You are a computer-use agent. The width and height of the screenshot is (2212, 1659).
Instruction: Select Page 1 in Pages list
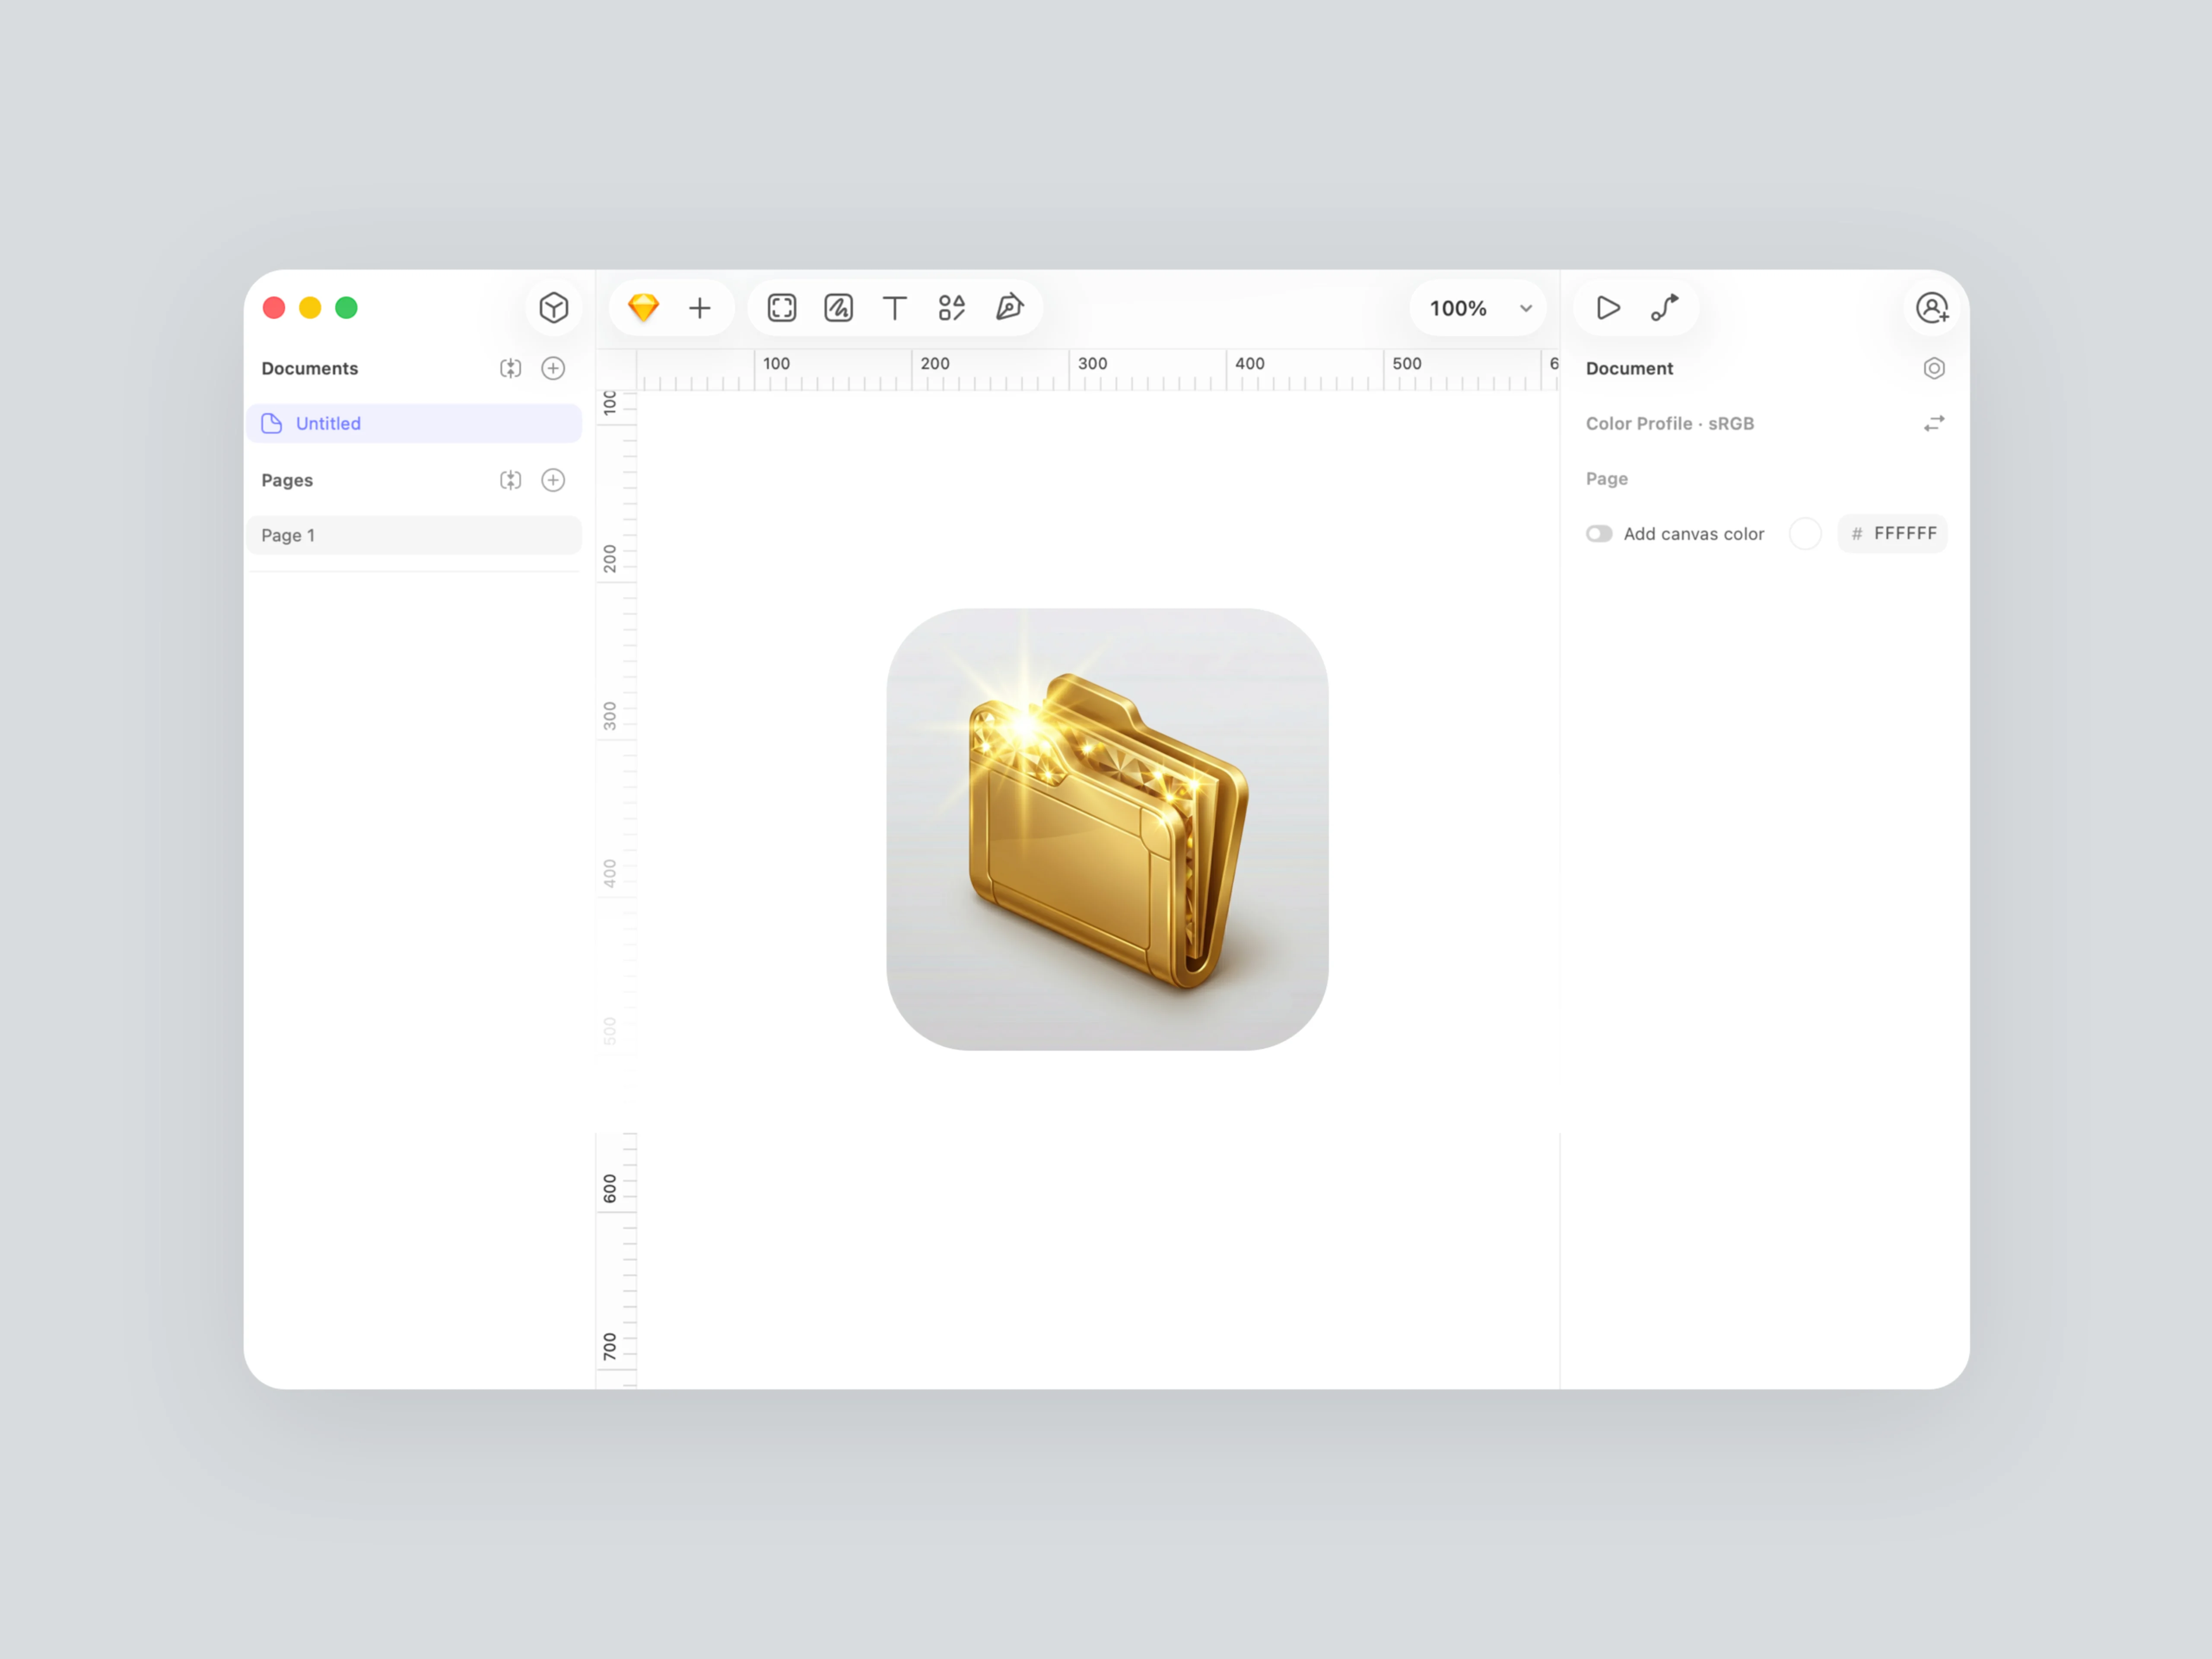[414, 535]
